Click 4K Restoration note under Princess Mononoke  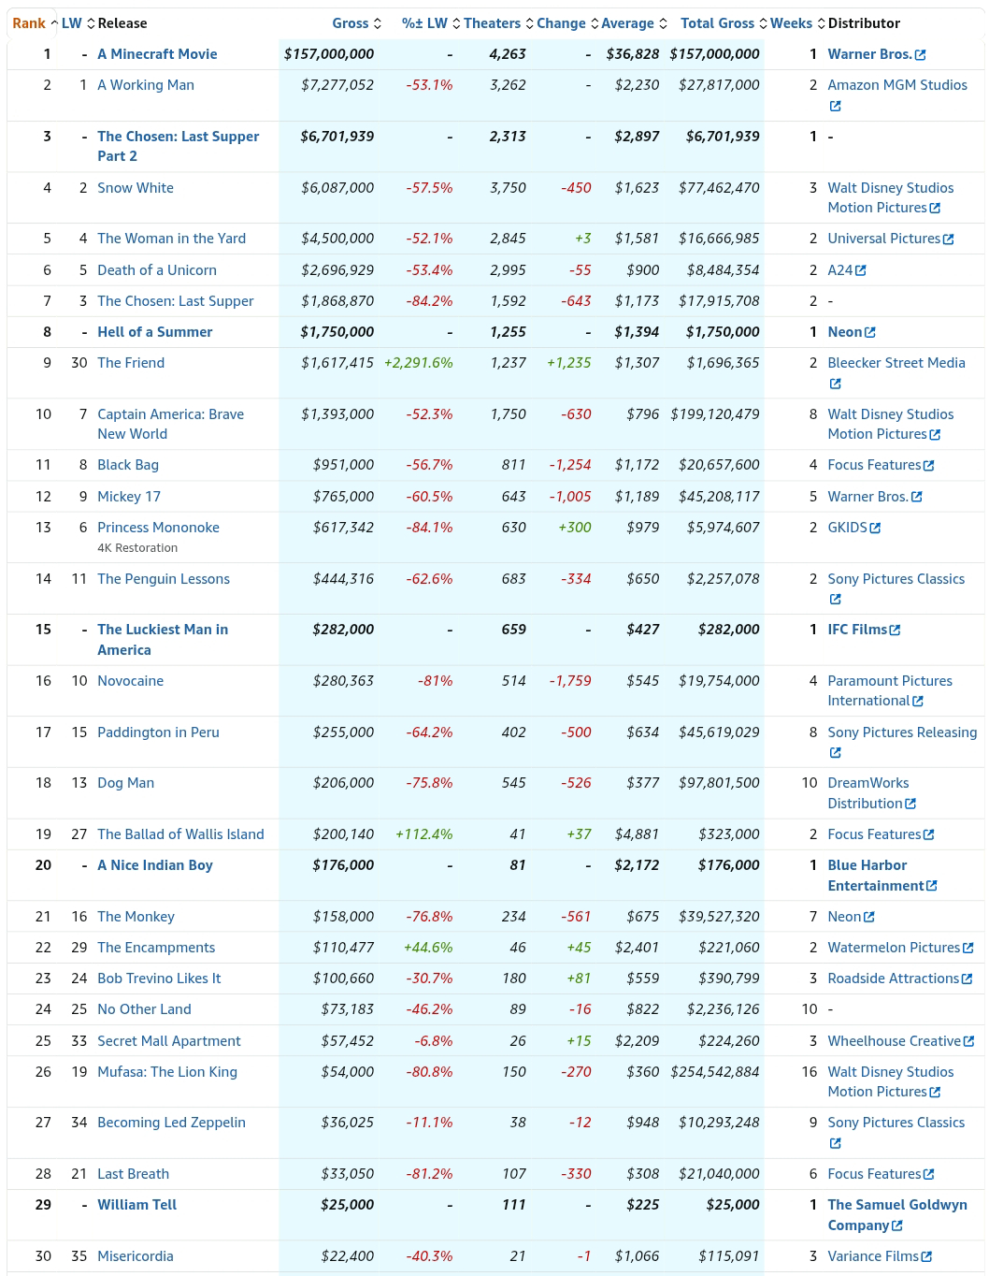pyautogui.click(x=137, y=548)
